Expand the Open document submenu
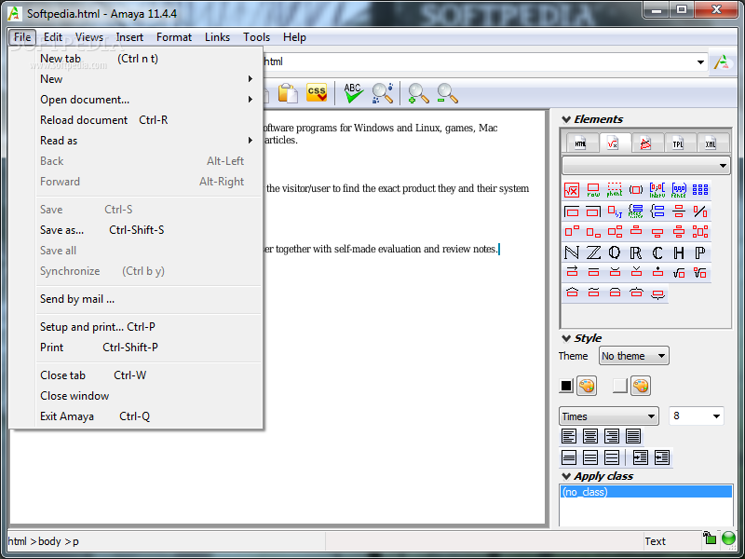This screenshot has height=559, width=745. point(149,100)
